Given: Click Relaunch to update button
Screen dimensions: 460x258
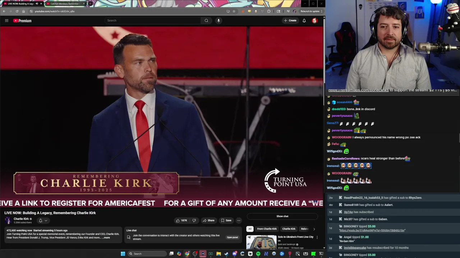Looking at the screenshot, I should pos(310,11).
